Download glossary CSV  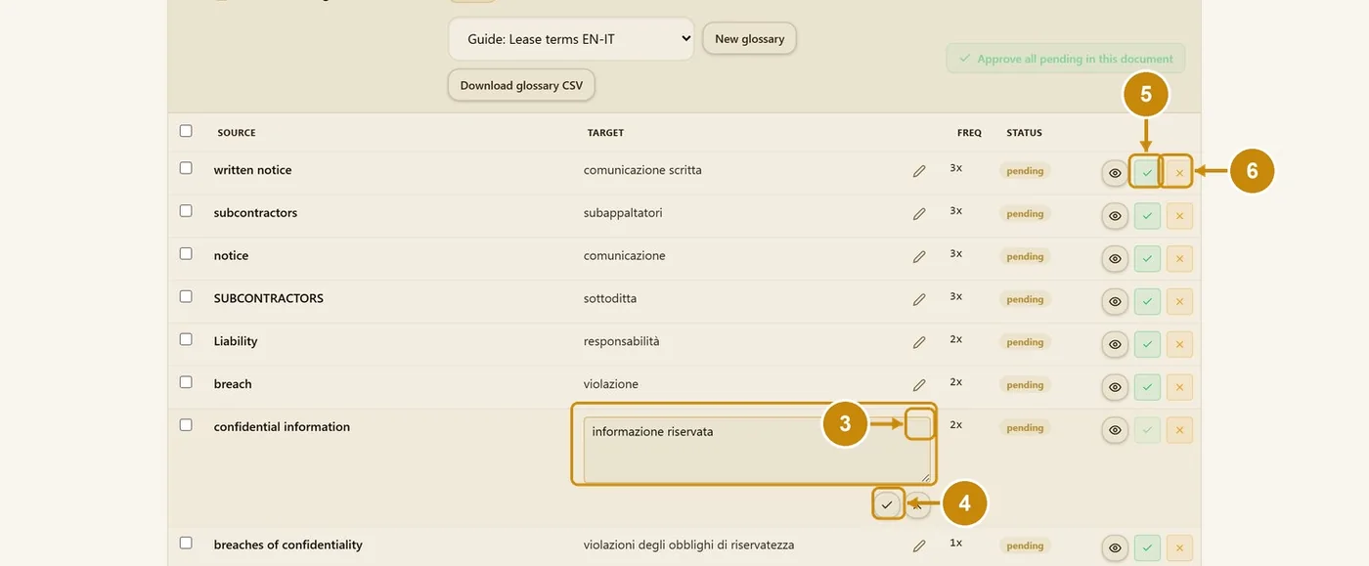point(521,85)
